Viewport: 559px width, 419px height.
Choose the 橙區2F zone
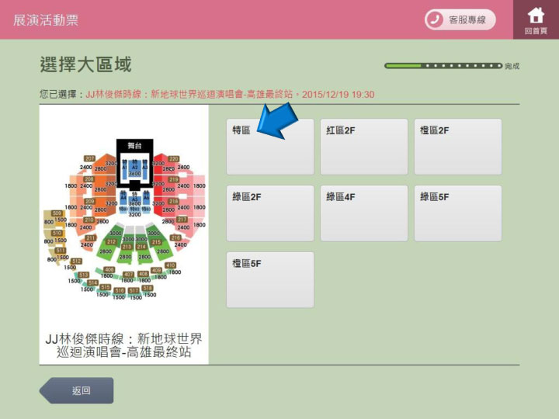(458, 147)
